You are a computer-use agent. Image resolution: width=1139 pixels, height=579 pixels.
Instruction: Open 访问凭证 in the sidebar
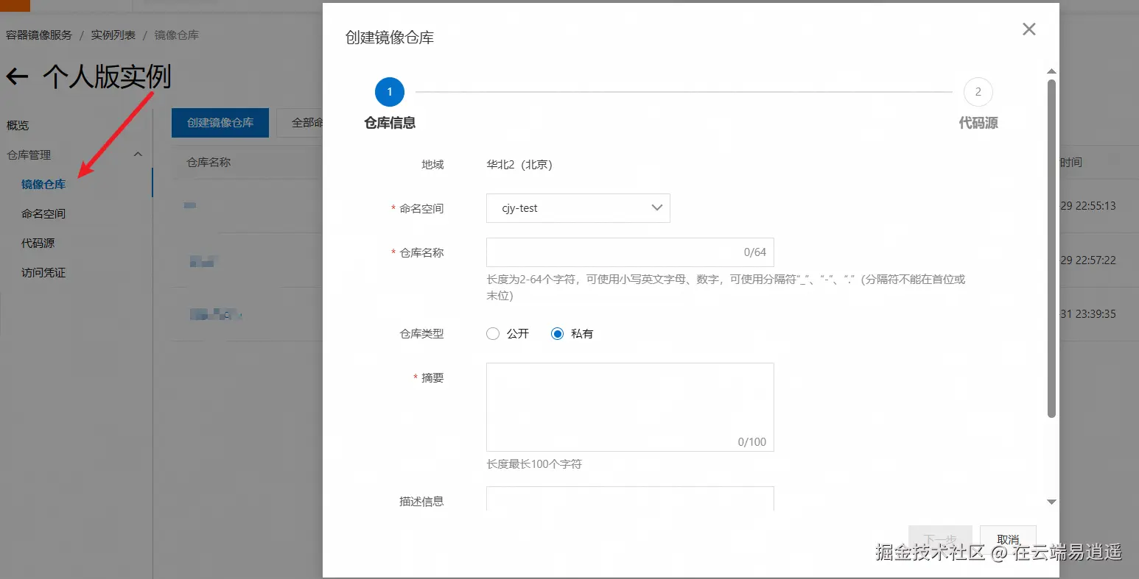pos(43,273)
